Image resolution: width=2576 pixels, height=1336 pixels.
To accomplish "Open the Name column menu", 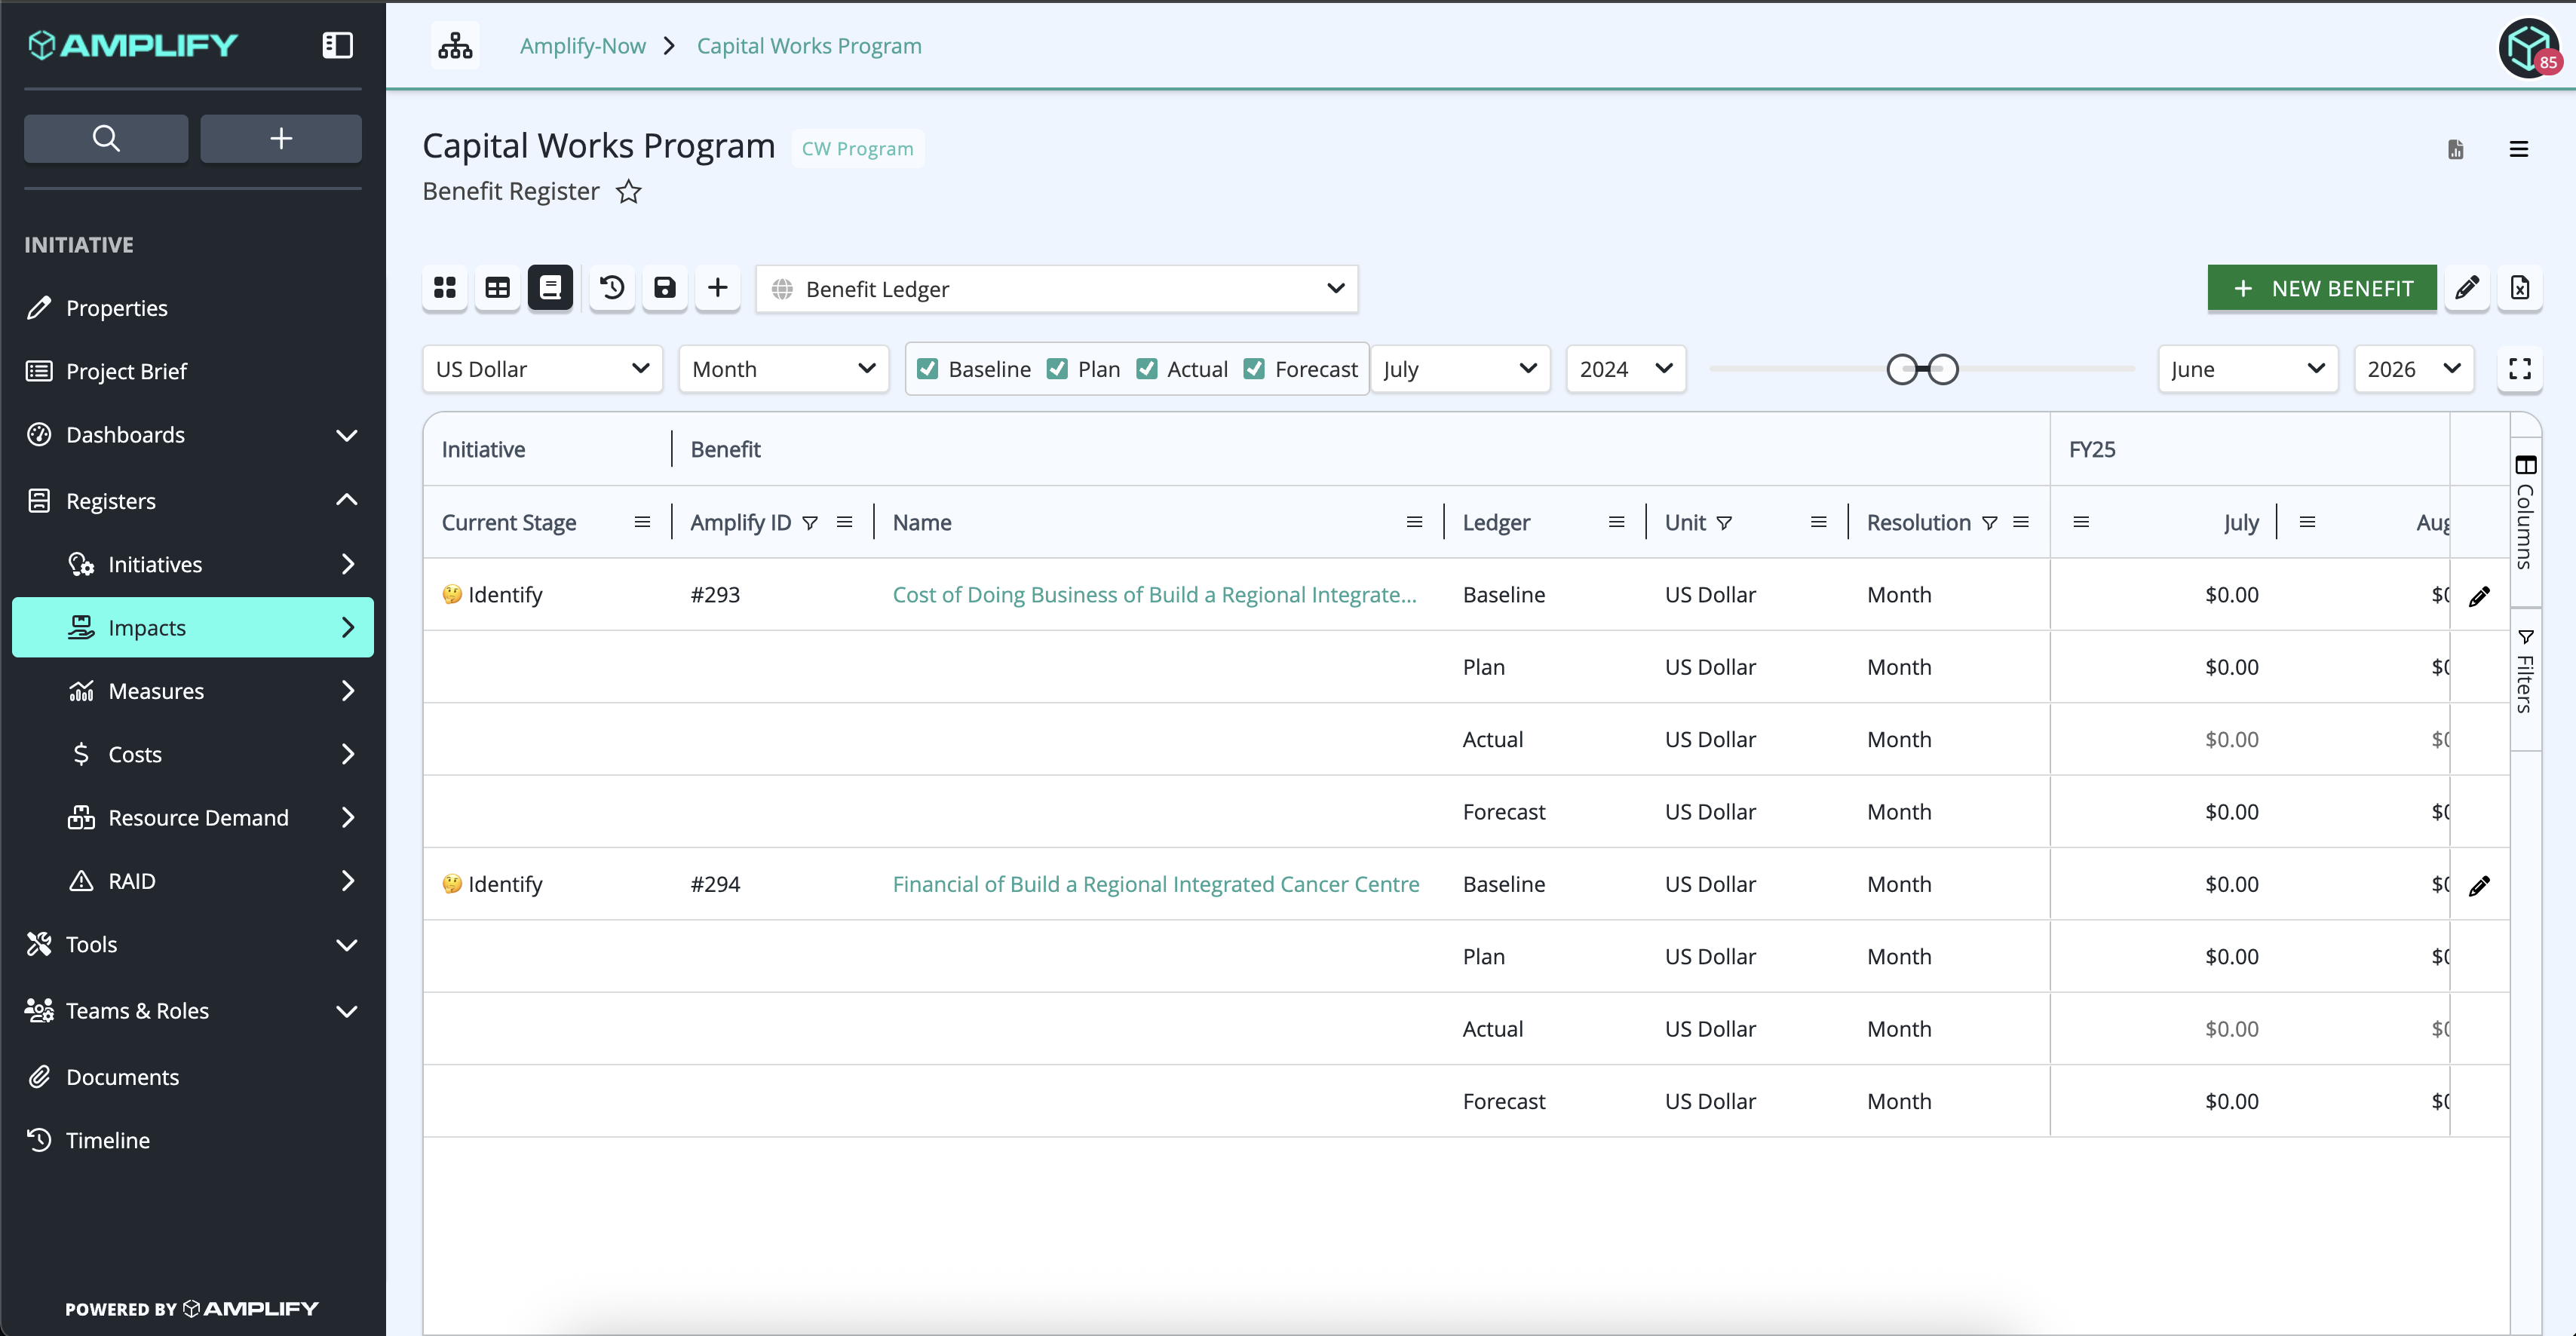I will (x=1414, y=522).
